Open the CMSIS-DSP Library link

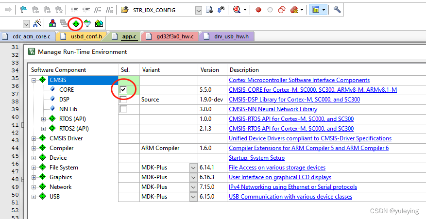point(294,100)
